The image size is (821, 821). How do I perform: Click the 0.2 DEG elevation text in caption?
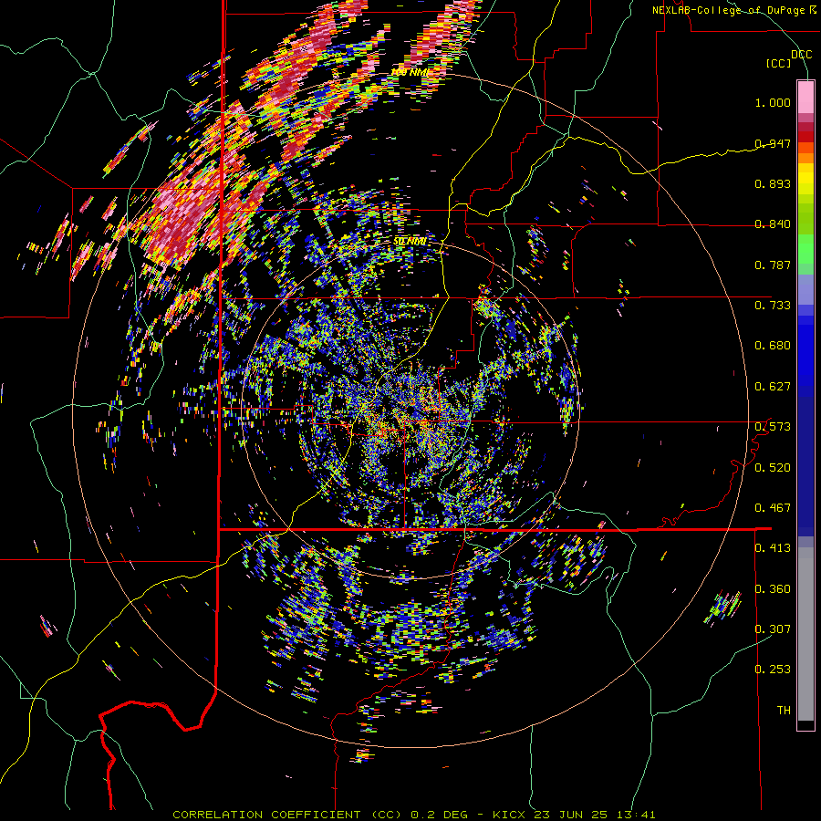[x=438, y=815]
